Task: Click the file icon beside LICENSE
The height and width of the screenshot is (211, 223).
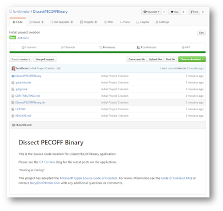Action: click(13, 109)
